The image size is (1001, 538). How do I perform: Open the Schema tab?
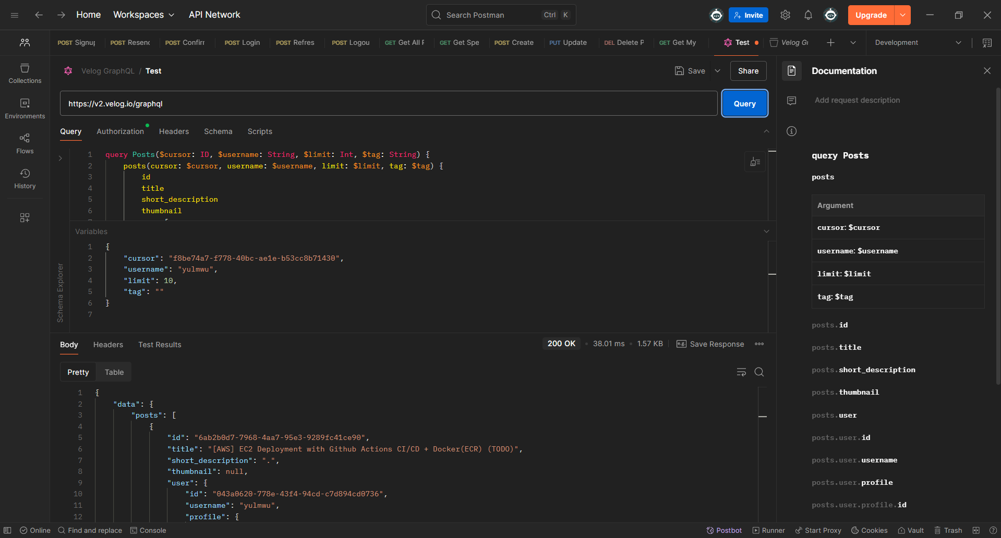tap(218, 131)
